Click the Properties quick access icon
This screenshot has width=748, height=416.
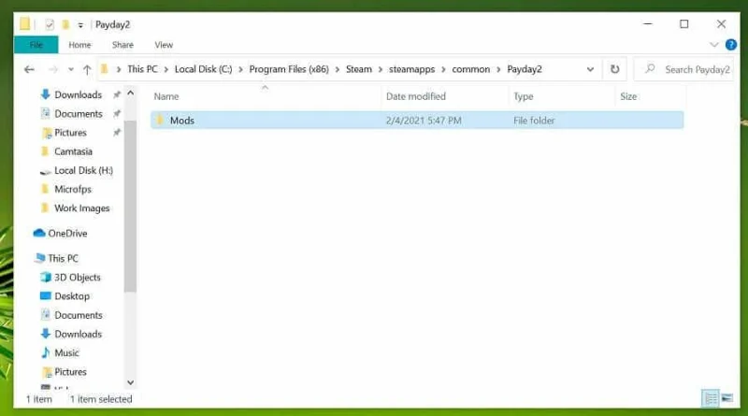point(50,24)
